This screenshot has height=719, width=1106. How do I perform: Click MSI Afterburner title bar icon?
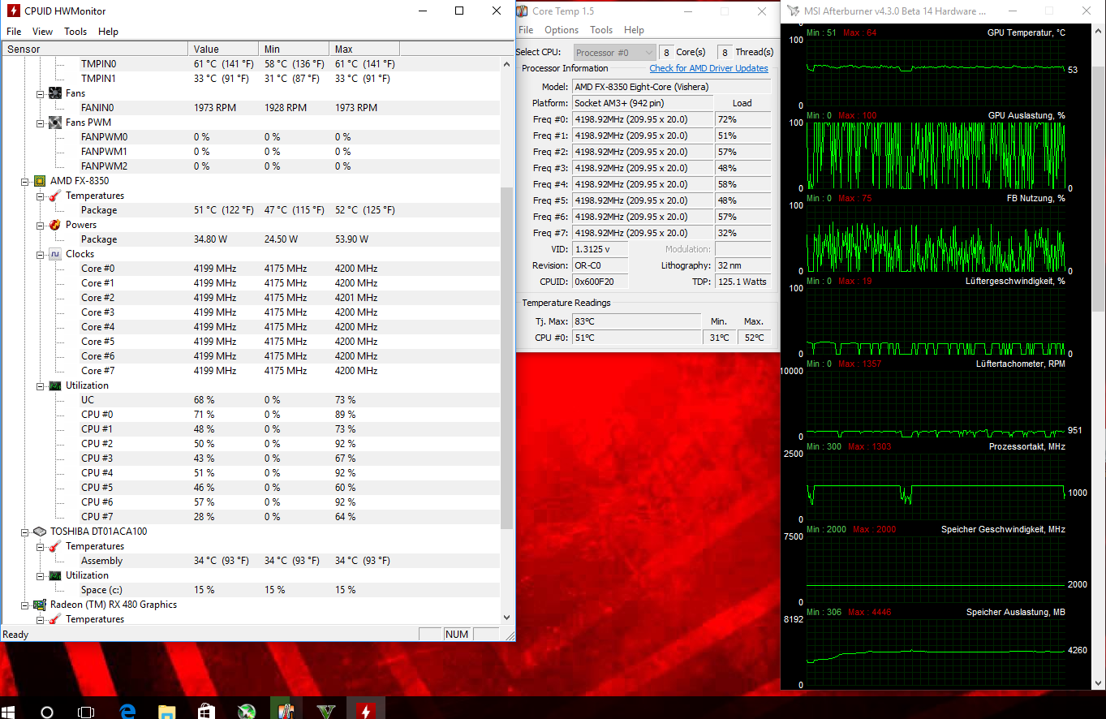(x=792, y=11)
